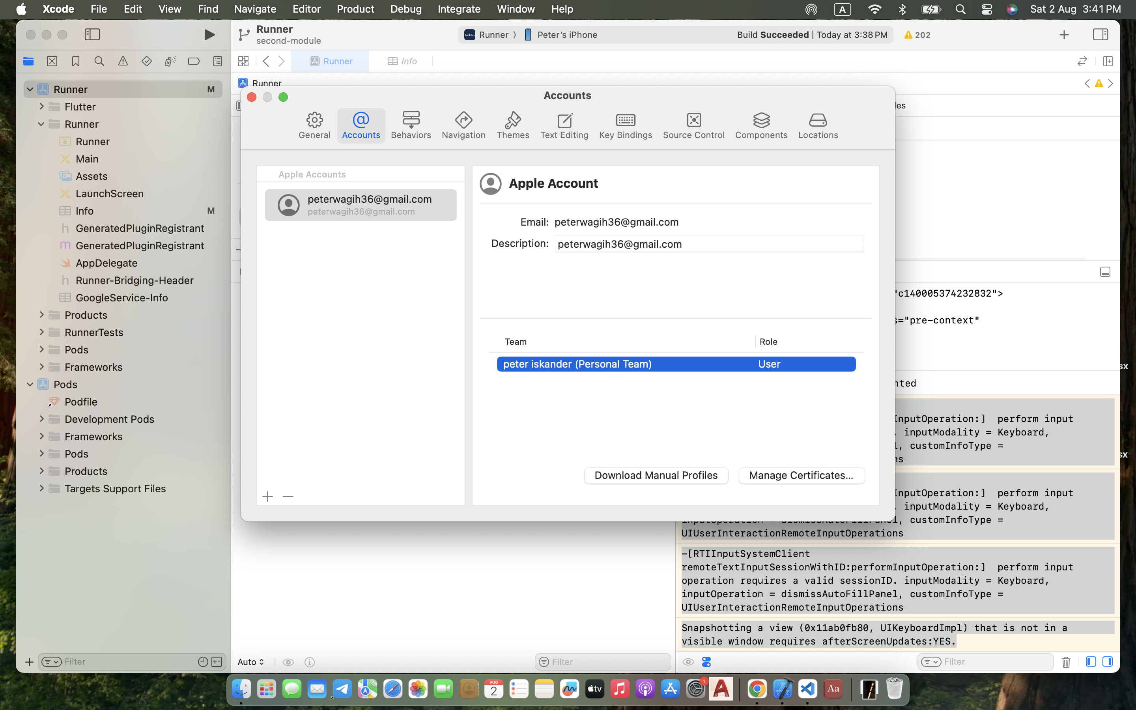Collapse the Pods project

pos(30,384)
